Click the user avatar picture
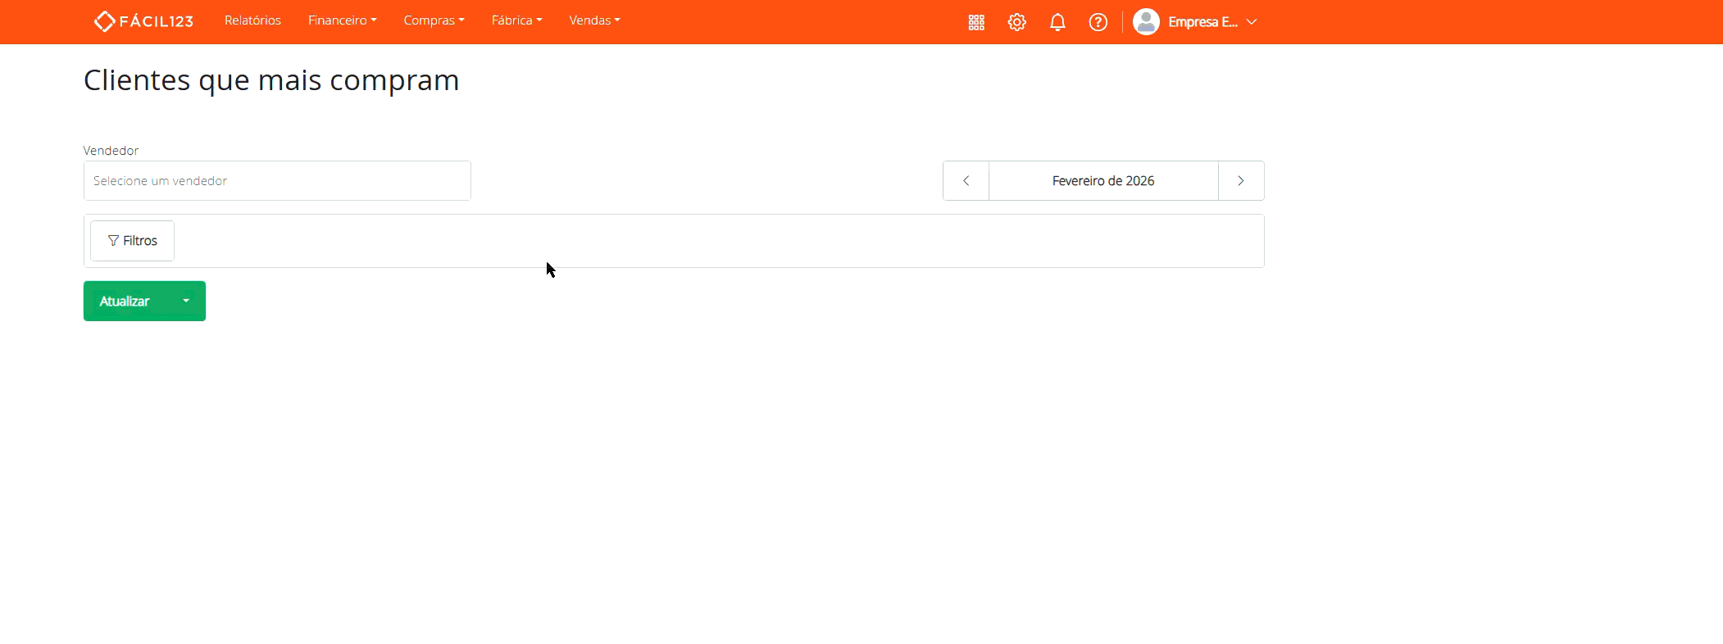Viewport: 1723px width, 644px height. [x=1145, y=22]
